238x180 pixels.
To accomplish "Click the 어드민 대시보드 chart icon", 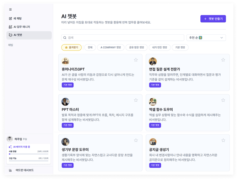I will 10,170.
